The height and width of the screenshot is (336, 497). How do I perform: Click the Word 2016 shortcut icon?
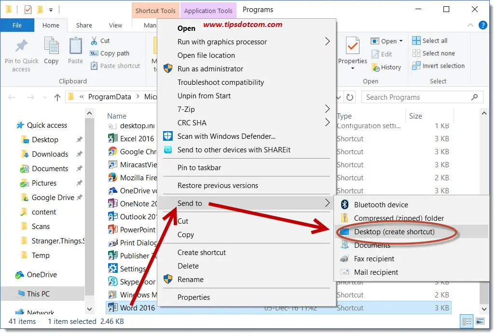click(112, 308)
